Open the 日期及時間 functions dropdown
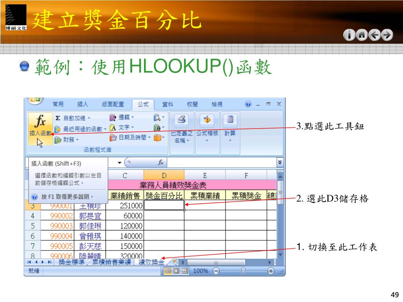This screenshot has width=403, height=302. coord(130,138)
